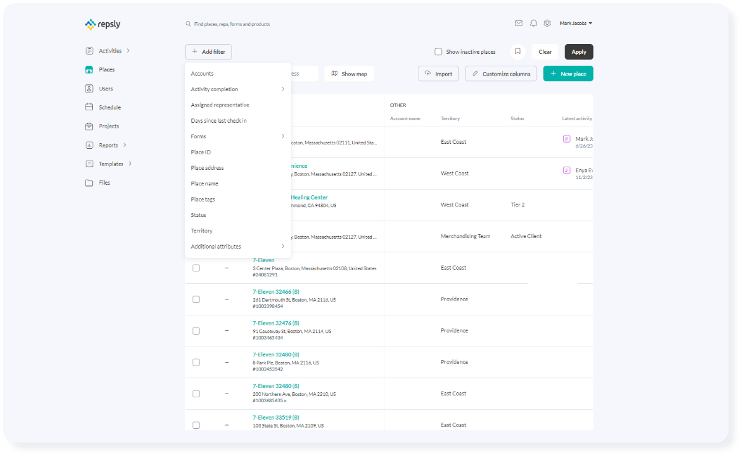Check the 7-Eleven 32476 (B) row
The width and height of the screenshot is (744, 458).
[196, 331]
